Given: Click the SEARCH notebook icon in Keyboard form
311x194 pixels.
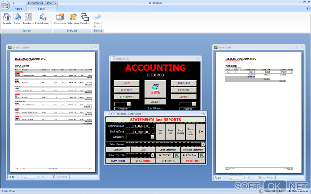Looking at the screenshot, I should pyautogui.click(x=155, y=89).
